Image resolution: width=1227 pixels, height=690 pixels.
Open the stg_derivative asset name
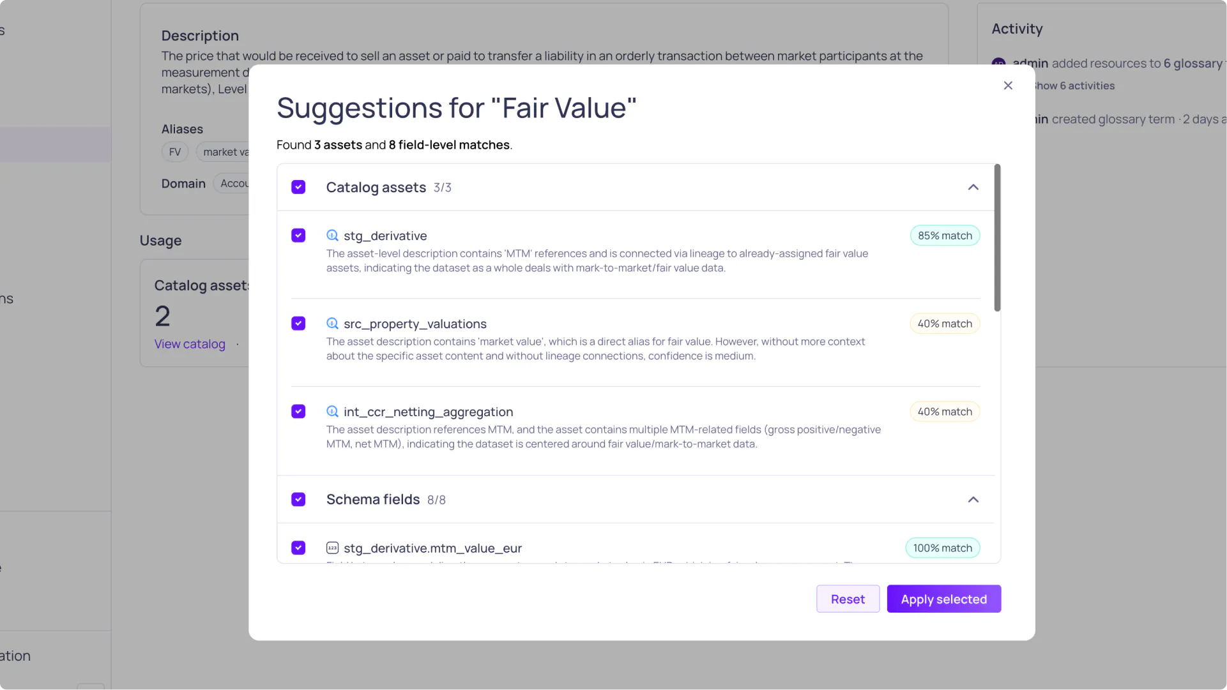(385, 236)
